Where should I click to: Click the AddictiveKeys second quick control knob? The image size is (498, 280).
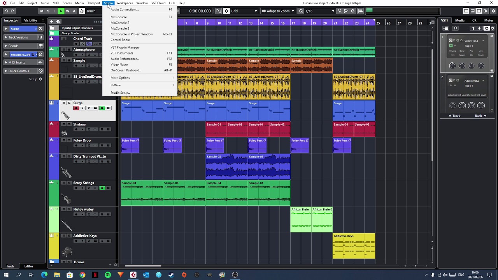pos(462,105)
